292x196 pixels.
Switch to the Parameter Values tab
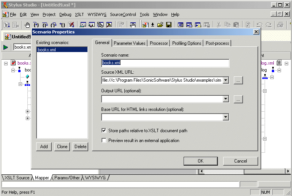coord(129,43)
